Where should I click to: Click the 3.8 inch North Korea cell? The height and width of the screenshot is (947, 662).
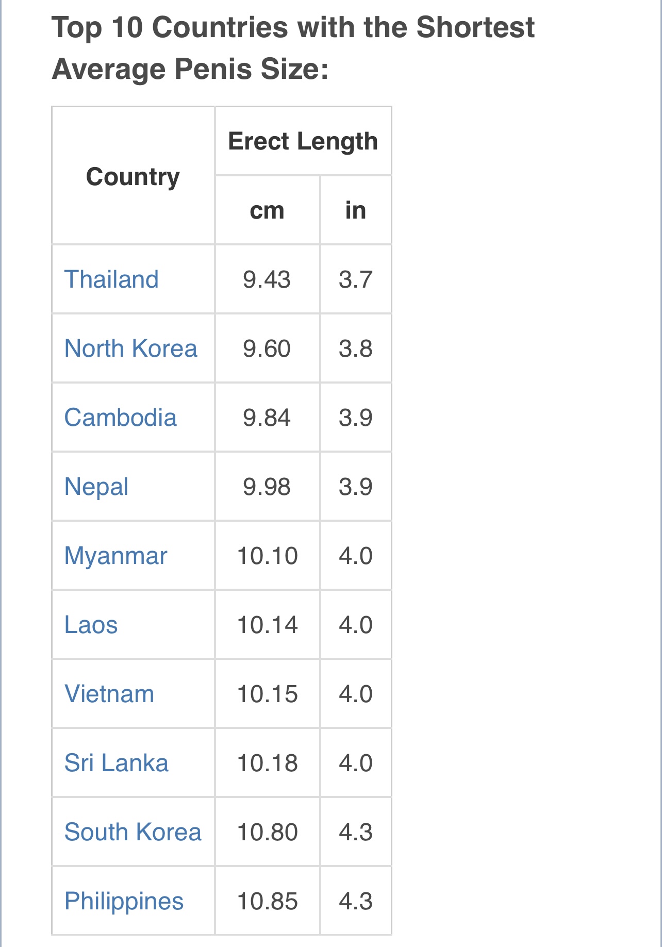pyautogui.click(x=356, y=348)
